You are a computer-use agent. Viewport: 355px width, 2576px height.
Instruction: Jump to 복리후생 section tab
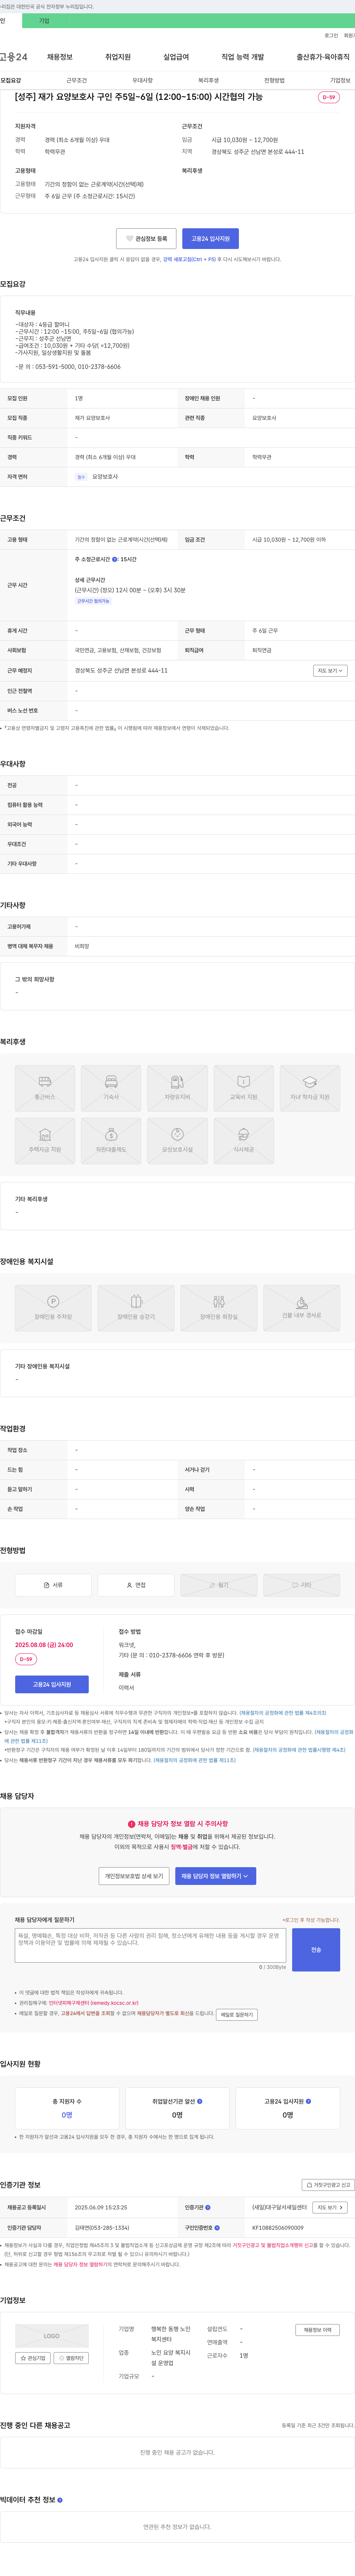pyautogui.click(x=208, y=80)
